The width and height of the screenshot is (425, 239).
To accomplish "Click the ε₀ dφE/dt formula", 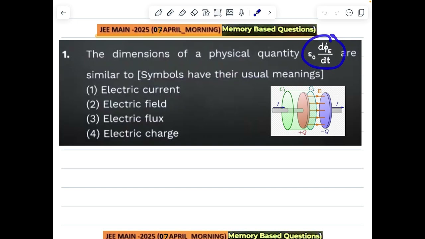I will (x=321, y=53).
